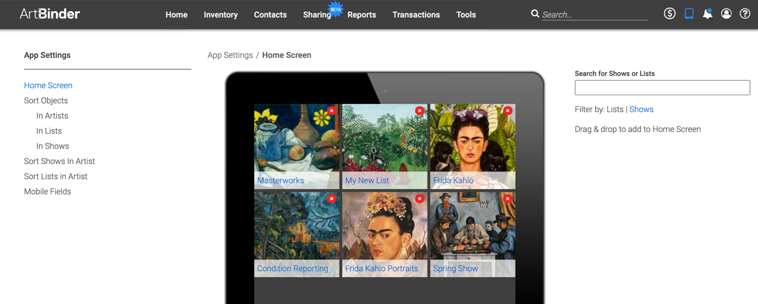Open In Artists sort option
Viewport: 758px width, 304px height.
coord(52,116)
